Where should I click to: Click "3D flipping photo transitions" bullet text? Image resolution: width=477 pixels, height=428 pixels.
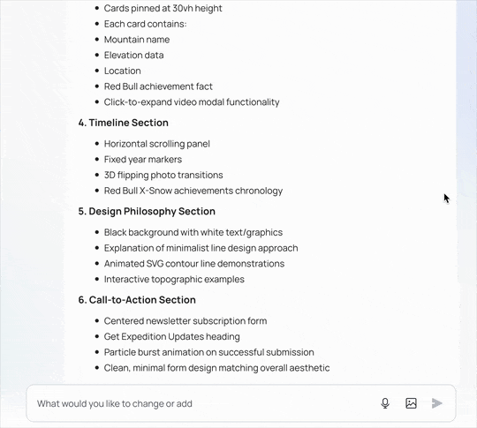point(163,175)
